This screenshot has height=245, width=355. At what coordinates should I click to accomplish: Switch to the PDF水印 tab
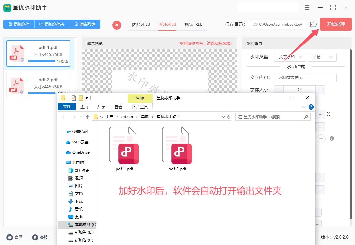(167, 24)
